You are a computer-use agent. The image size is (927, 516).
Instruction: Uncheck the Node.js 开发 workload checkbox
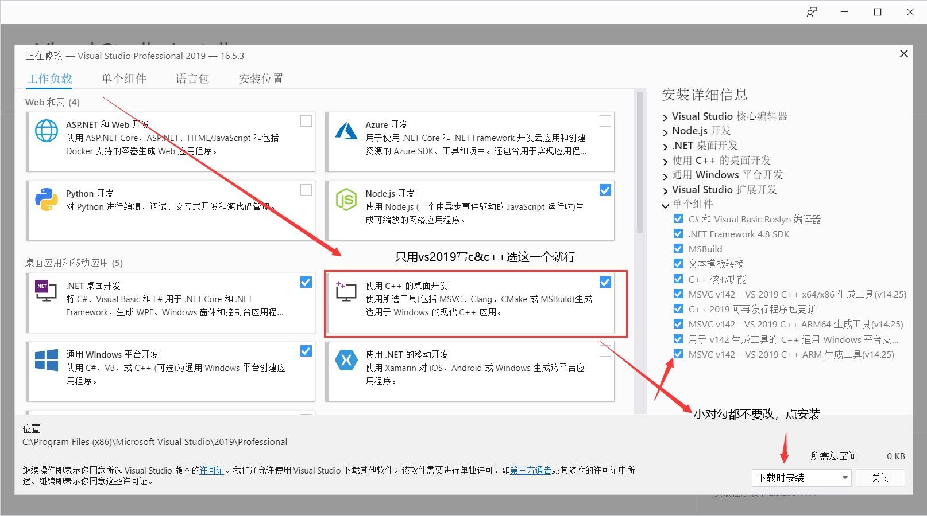[605, 190]
